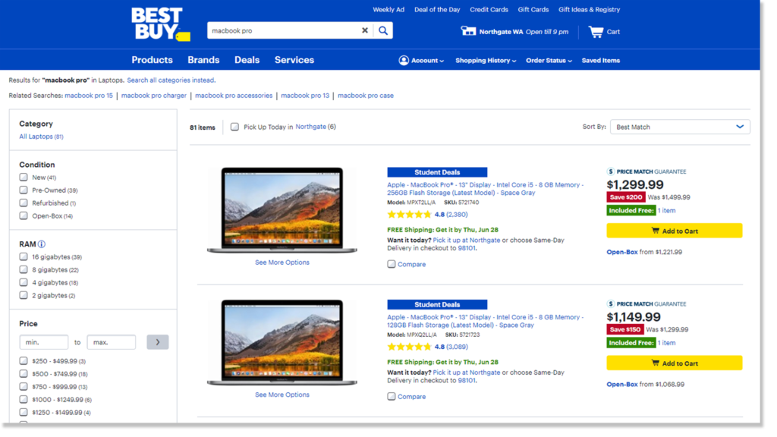
Task: Open the Services menu
Action: [294, 60]
